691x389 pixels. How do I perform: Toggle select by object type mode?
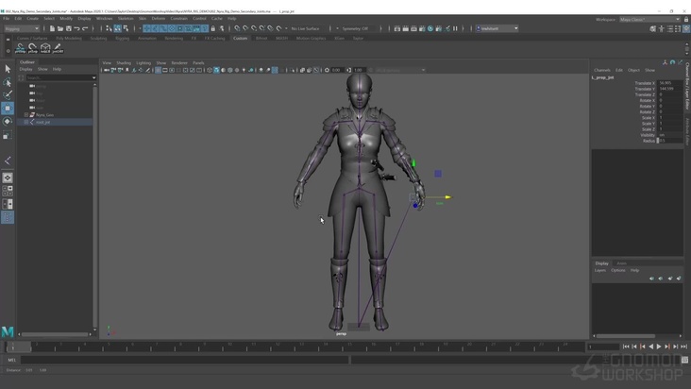(x=118, y=28)
